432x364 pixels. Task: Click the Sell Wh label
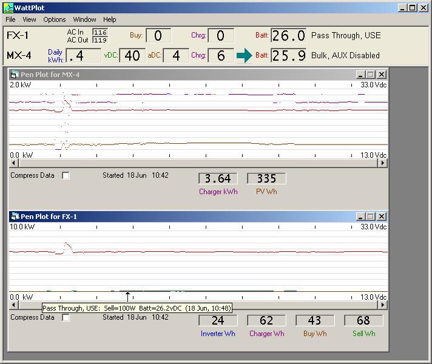click(x=364, y=334)
